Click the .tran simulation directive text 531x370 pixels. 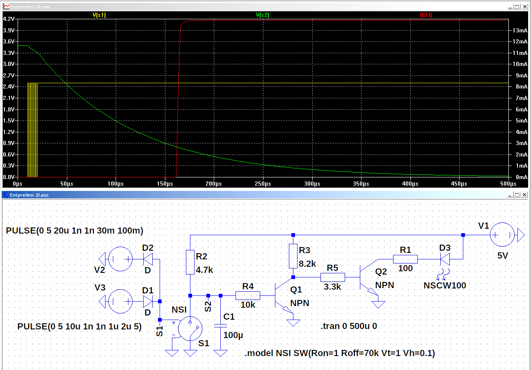pos(348,327)
